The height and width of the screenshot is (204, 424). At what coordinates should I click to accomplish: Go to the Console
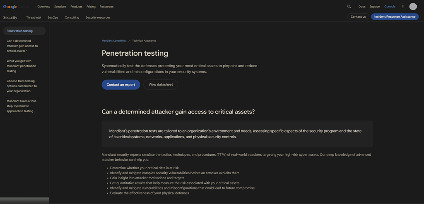click(390, 7)
